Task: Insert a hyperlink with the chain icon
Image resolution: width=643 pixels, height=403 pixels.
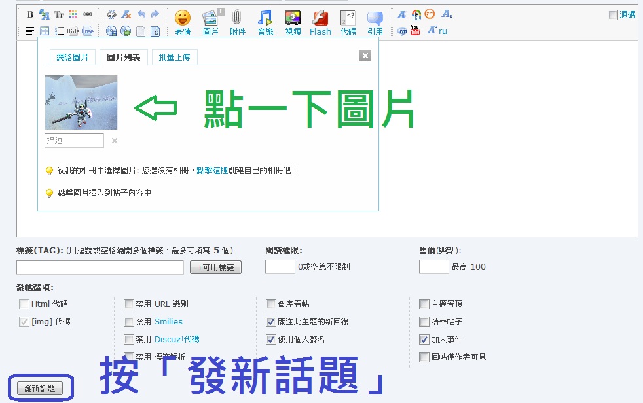Action: click(88, 14)
